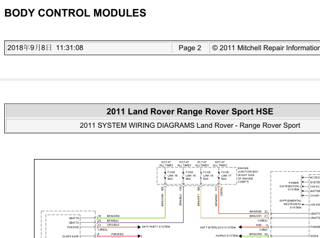
Task: Click the BRN/GRN wire label at pin 16
Action: coord(113,216)
